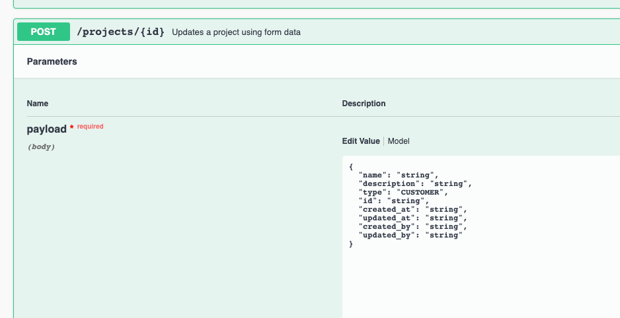Click the "name": "string" line in JSON
Viewport: 620px width, 318px height.
point(399,175)
